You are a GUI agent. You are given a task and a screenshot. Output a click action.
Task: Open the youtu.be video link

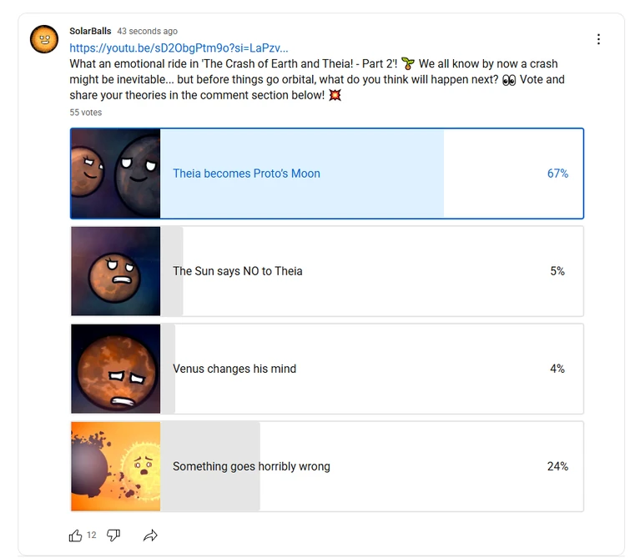[x=179, y=48]
